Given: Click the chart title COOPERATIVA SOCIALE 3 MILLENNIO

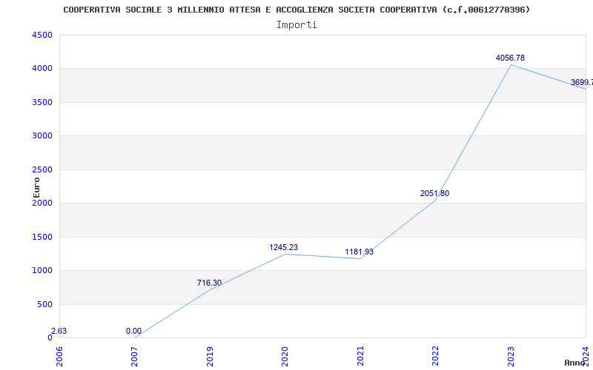Looking at the screenshot, I should (x=296, y=10).
